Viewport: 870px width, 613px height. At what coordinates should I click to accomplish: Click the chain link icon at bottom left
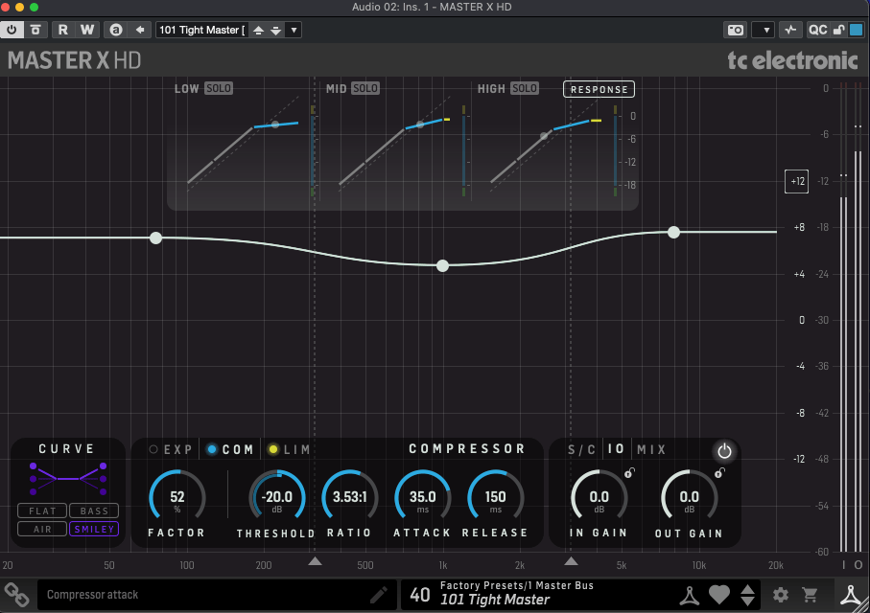pyautogui.click(x=16, y=595)
